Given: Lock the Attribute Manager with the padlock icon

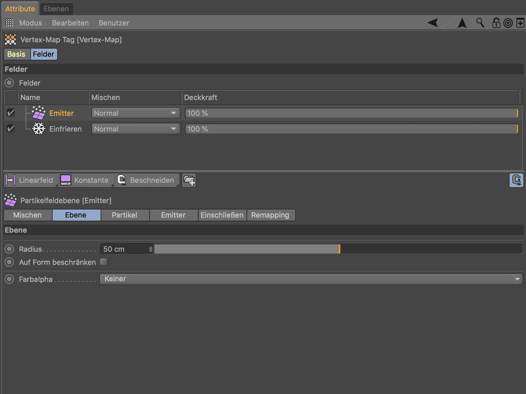Looking at the screenshot, I should pyautogui.click(x=495, y=23).
